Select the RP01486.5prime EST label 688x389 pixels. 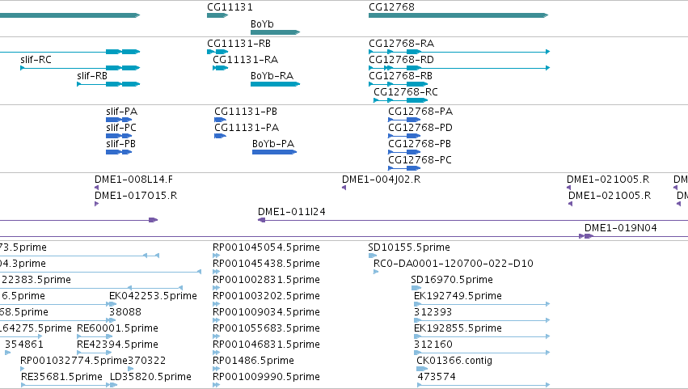[253, 362]
